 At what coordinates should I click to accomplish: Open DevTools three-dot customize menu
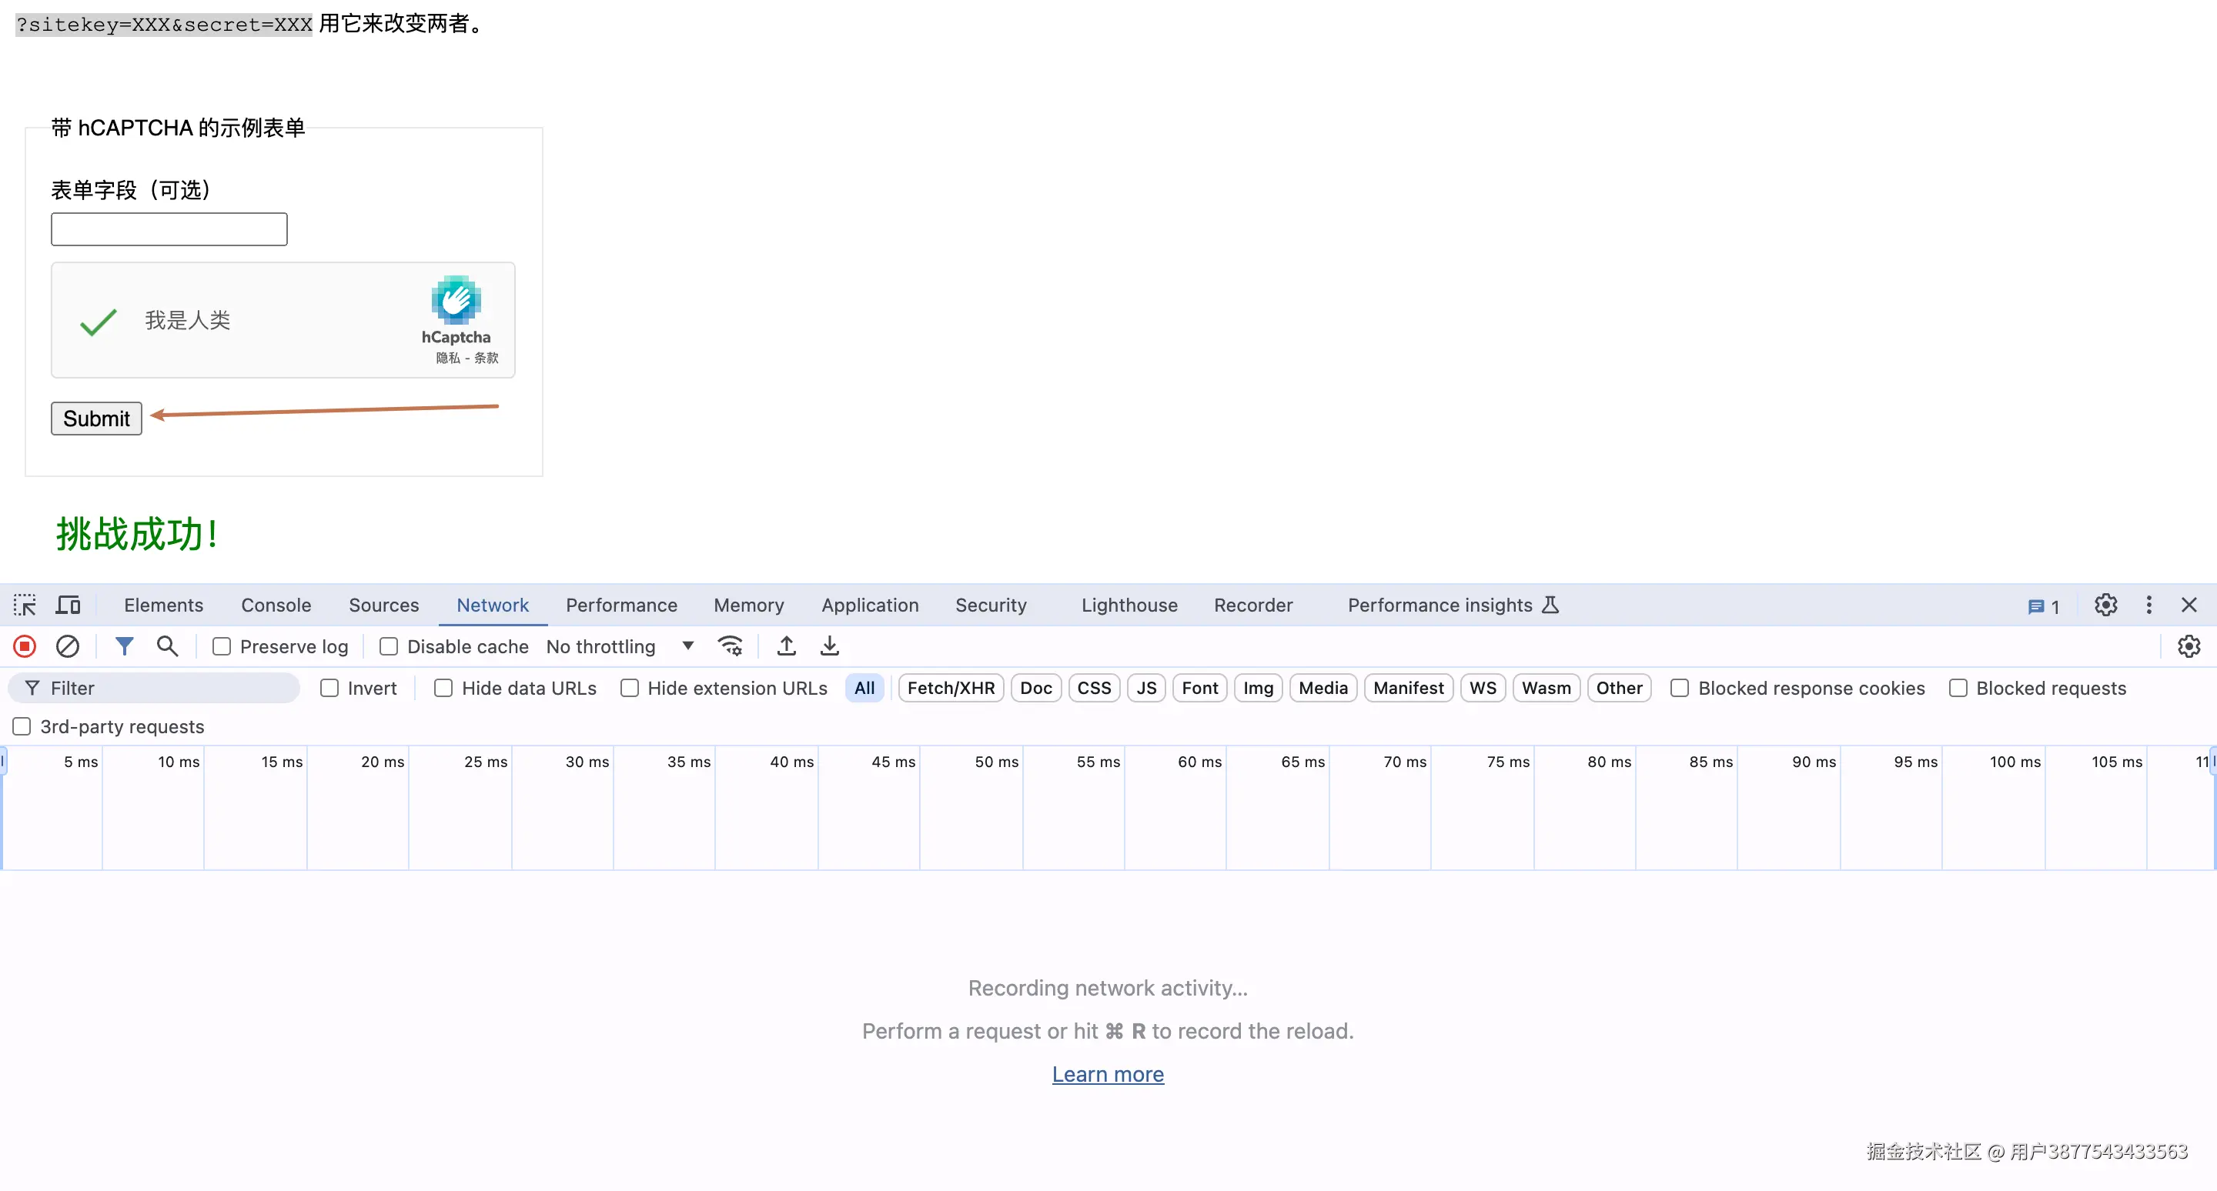pyautogui.click(x=2148, y=606)
